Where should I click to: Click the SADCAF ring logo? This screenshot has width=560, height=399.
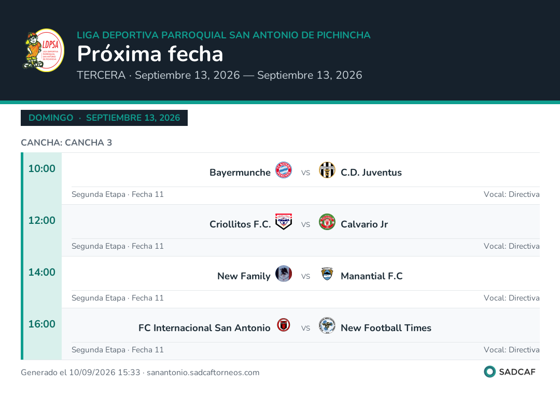coord(489,372)
